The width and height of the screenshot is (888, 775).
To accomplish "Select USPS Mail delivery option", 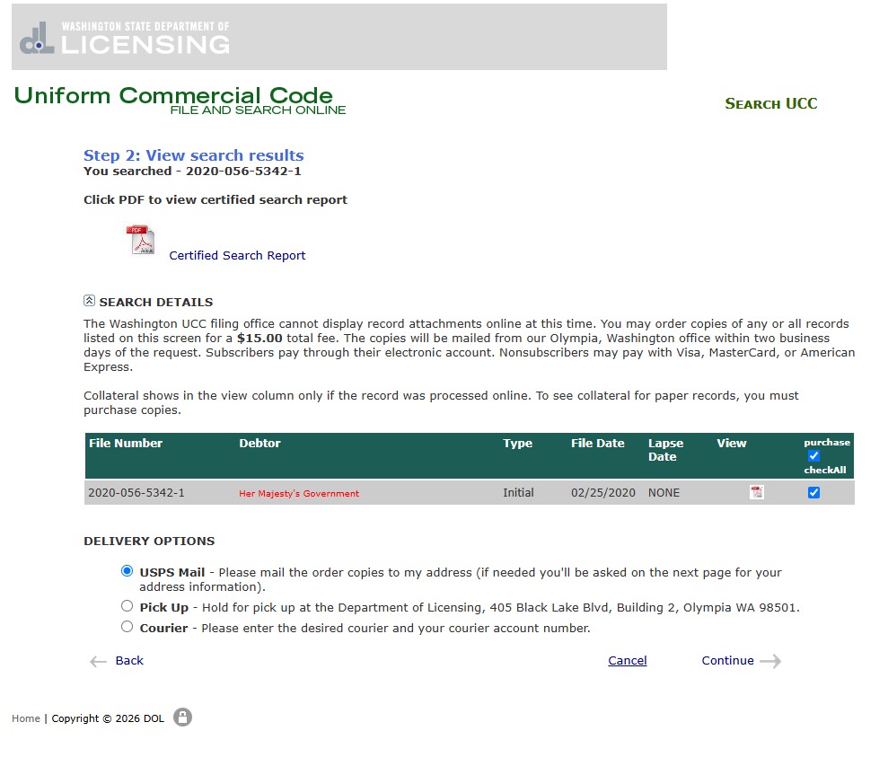I will pyautogui.click(x=127, y=570).
